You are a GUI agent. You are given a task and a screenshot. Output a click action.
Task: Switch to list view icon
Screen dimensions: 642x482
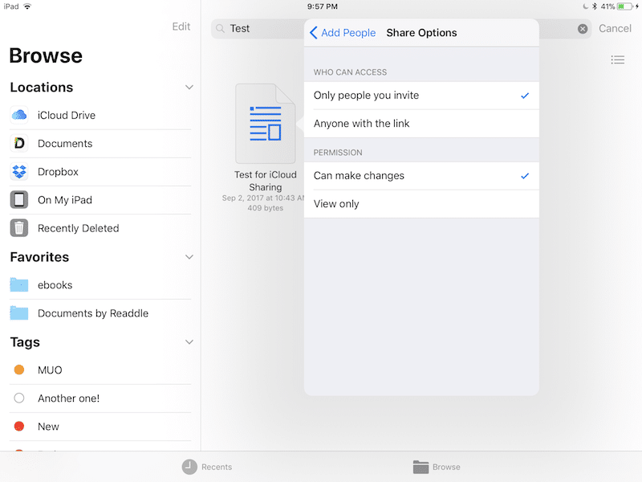[617, 60]
